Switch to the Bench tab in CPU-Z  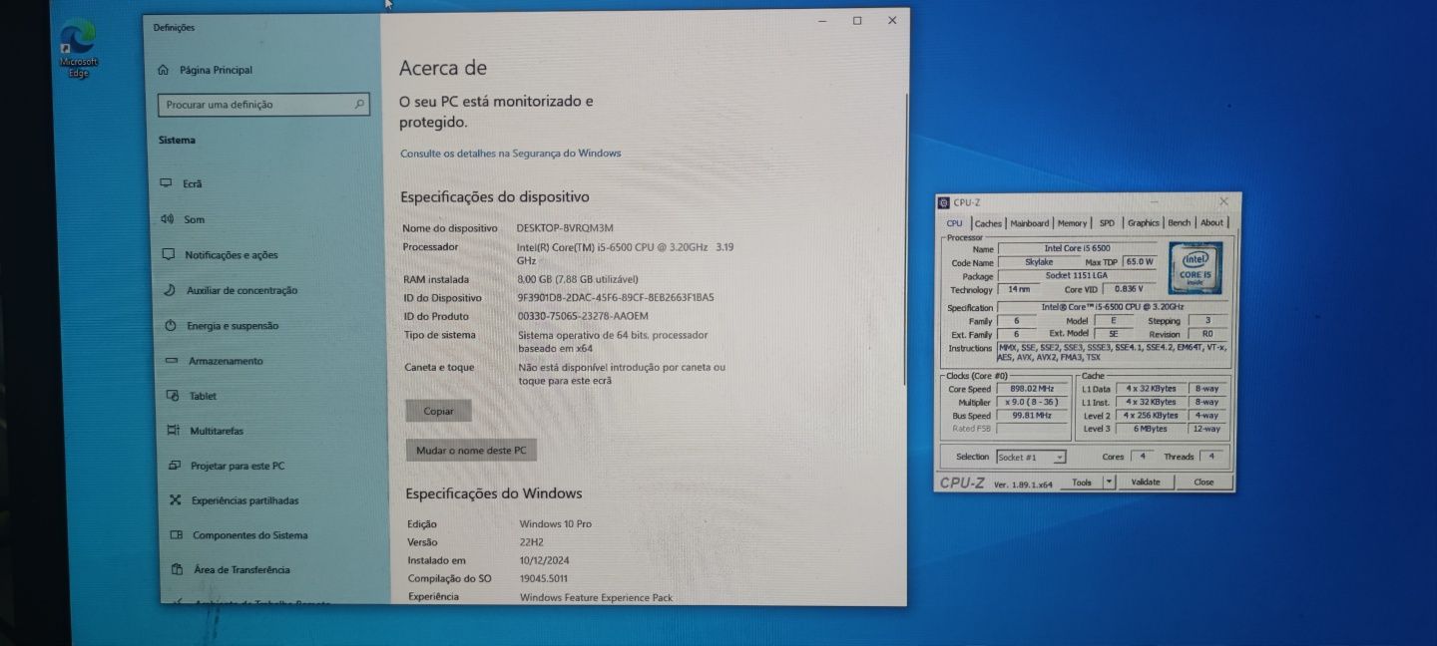[1180, 223]
